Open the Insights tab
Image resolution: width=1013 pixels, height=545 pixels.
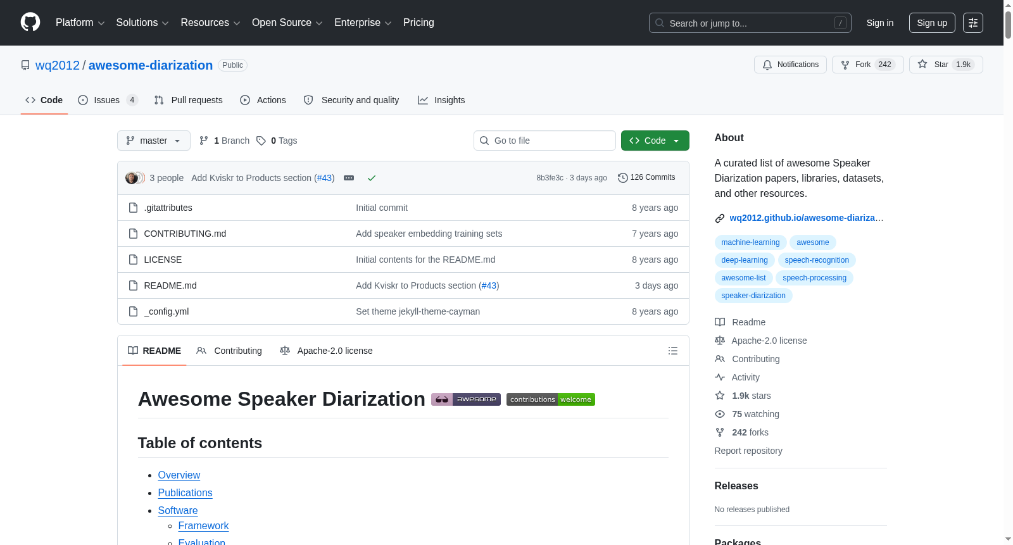pyautogui.click(x=441, y=100)
